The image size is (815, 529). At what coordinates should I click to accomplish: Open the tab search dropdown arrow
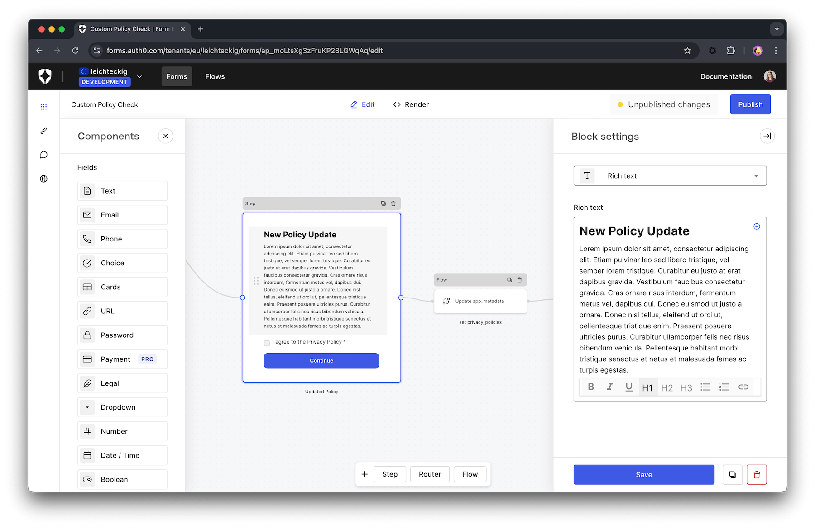[x=777, y=29]
